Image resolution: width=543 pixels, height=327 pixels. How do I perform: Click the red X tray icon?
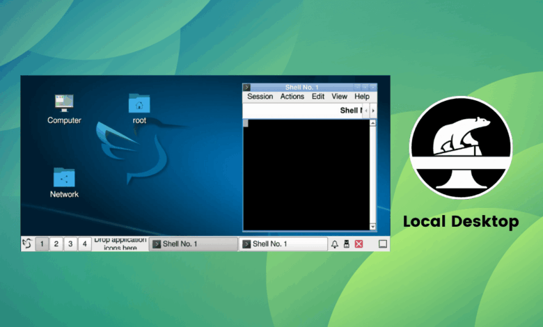[359, 244]
